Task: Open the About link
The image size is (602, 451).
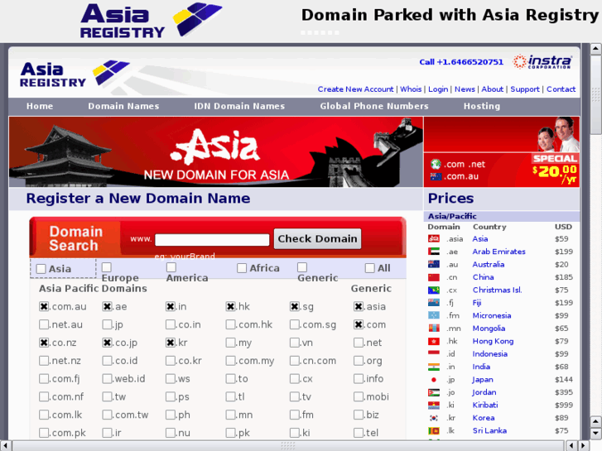Action: pos(492,89)
